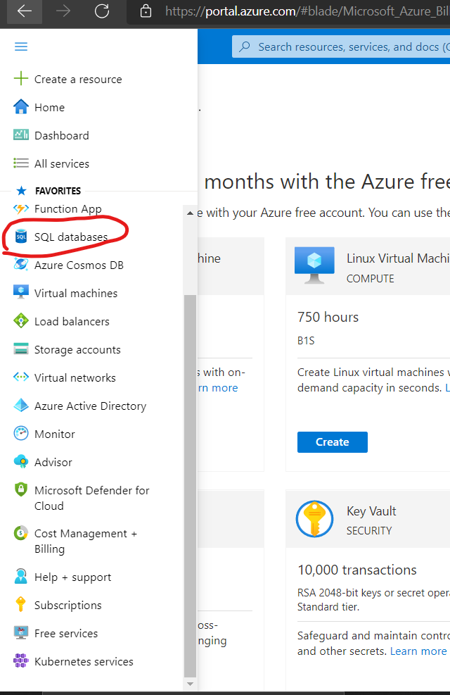The height and width of the screenshot is (695, 450).
Task: Click the 'COMPUTE' category label
Action: [371, 278]
